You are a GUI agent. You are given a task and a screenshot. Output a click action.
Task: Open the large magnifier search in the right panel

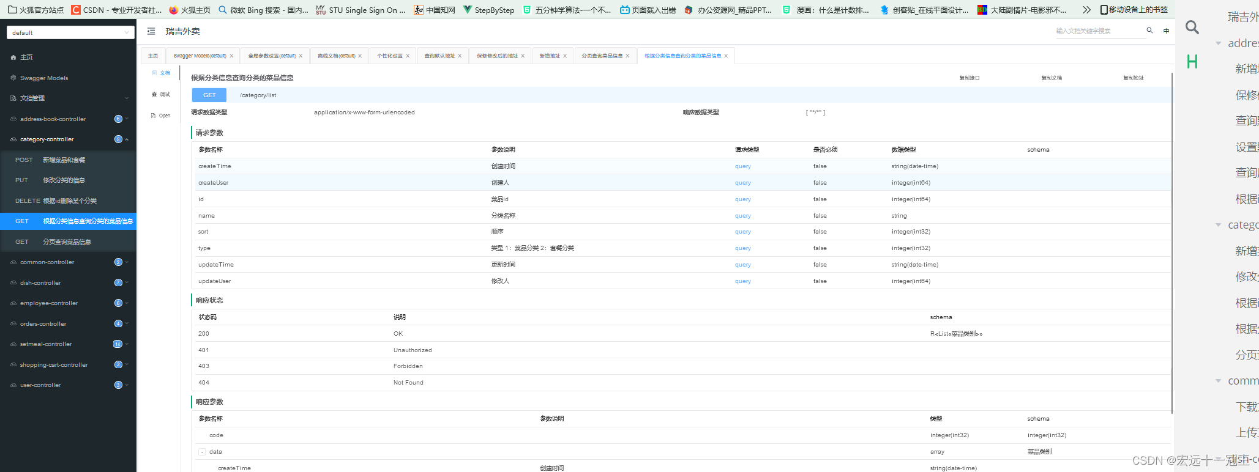[1192, 28]
